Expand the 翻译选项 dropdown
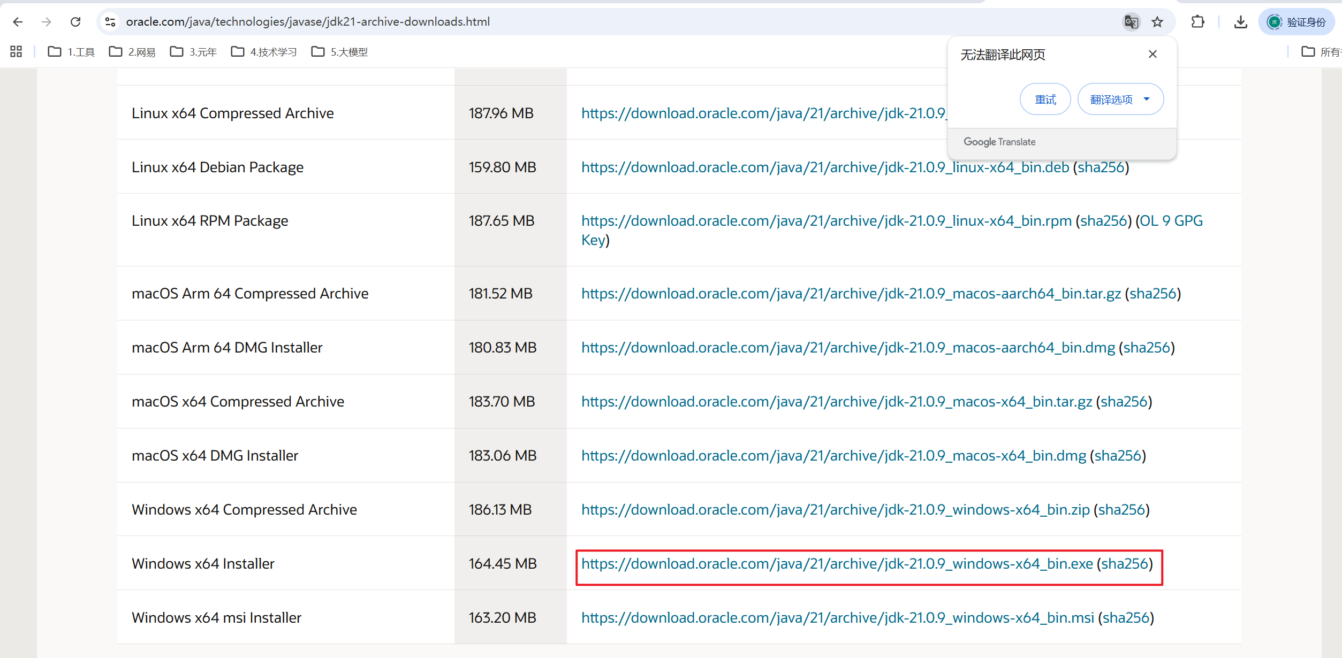 [x=1120, y=100]
